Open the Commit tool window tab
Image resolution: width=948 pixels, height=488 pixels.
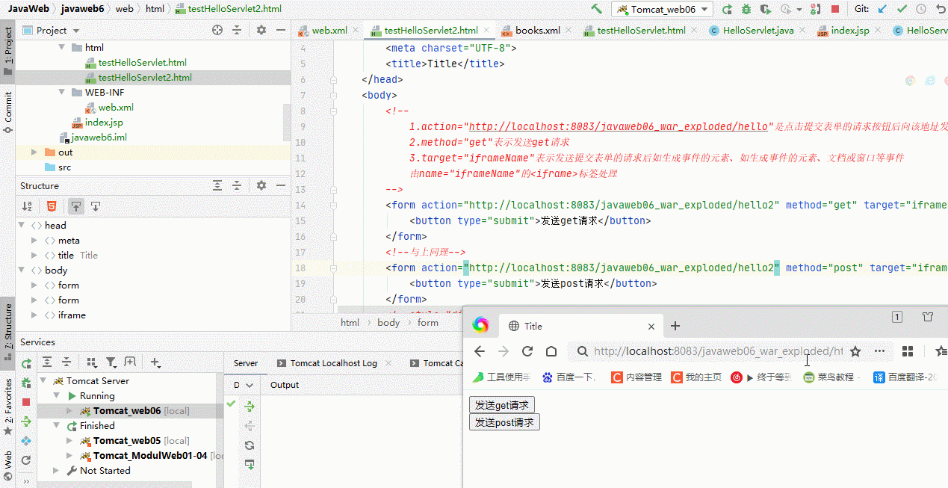(8, 113)
